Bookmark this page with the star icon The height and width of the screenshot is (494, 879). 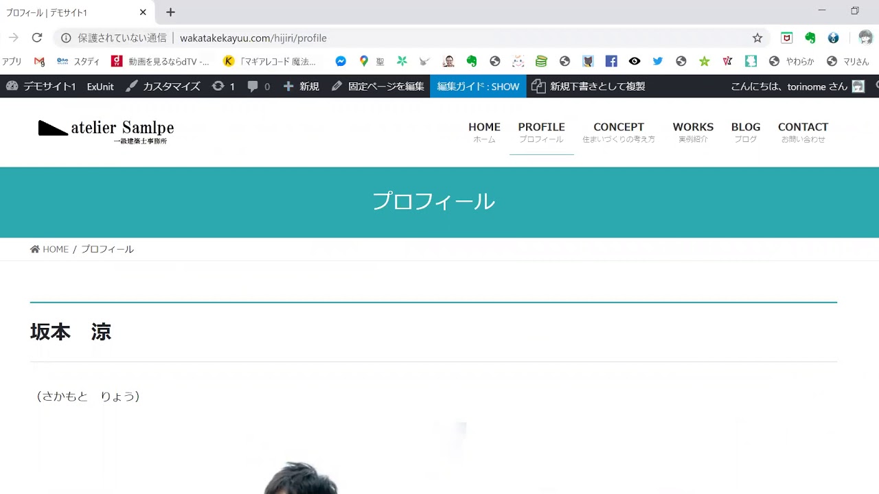tap(757, 38)
